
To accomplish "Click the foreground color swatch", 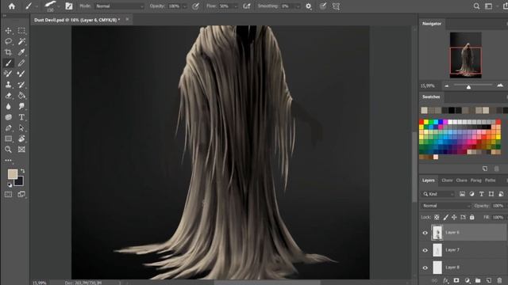I will 12,173.
